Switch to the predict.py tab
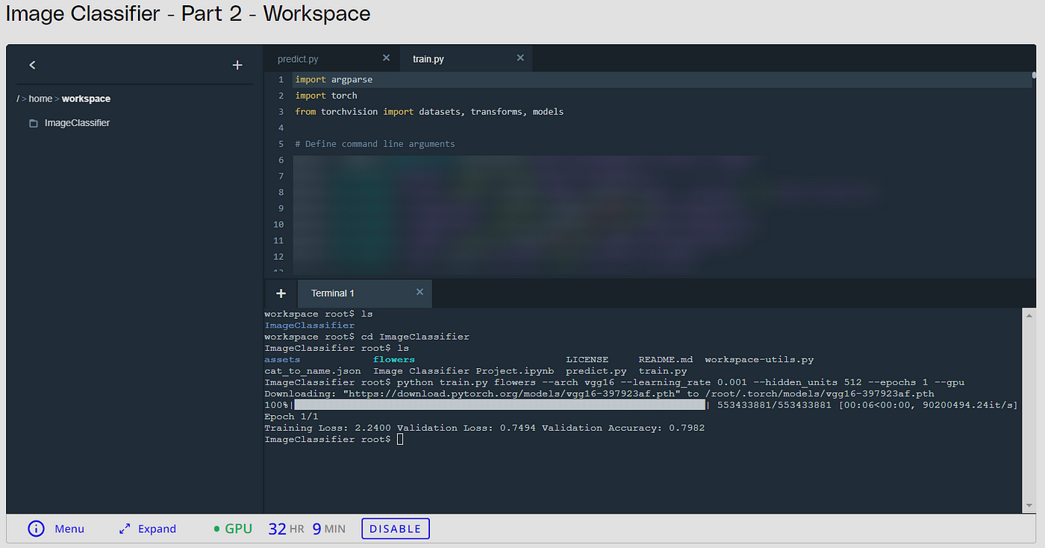1045x548 pixels. click(x=298, y=59)
